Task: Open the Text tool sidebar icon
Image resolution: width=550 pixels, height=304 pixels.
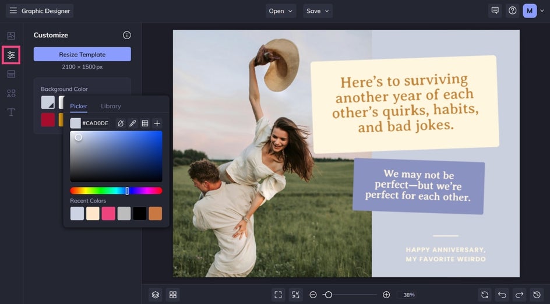Action: coord(11,112)
